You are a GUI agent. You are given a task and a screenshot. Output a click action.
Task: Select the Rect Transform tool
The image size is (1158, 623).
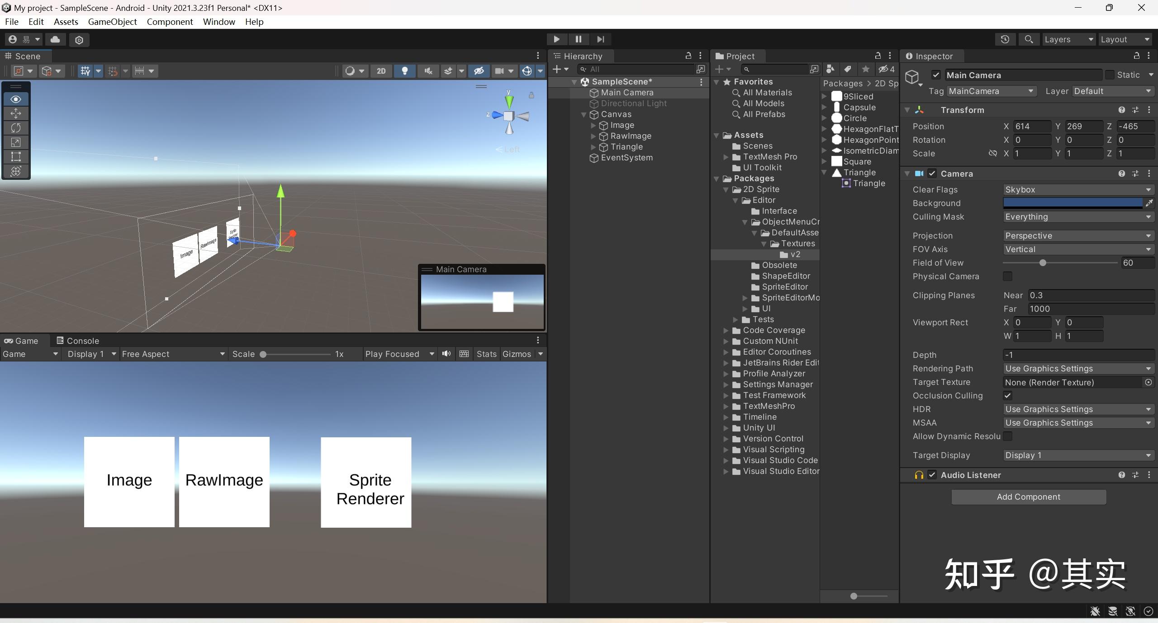coord(16,157)
